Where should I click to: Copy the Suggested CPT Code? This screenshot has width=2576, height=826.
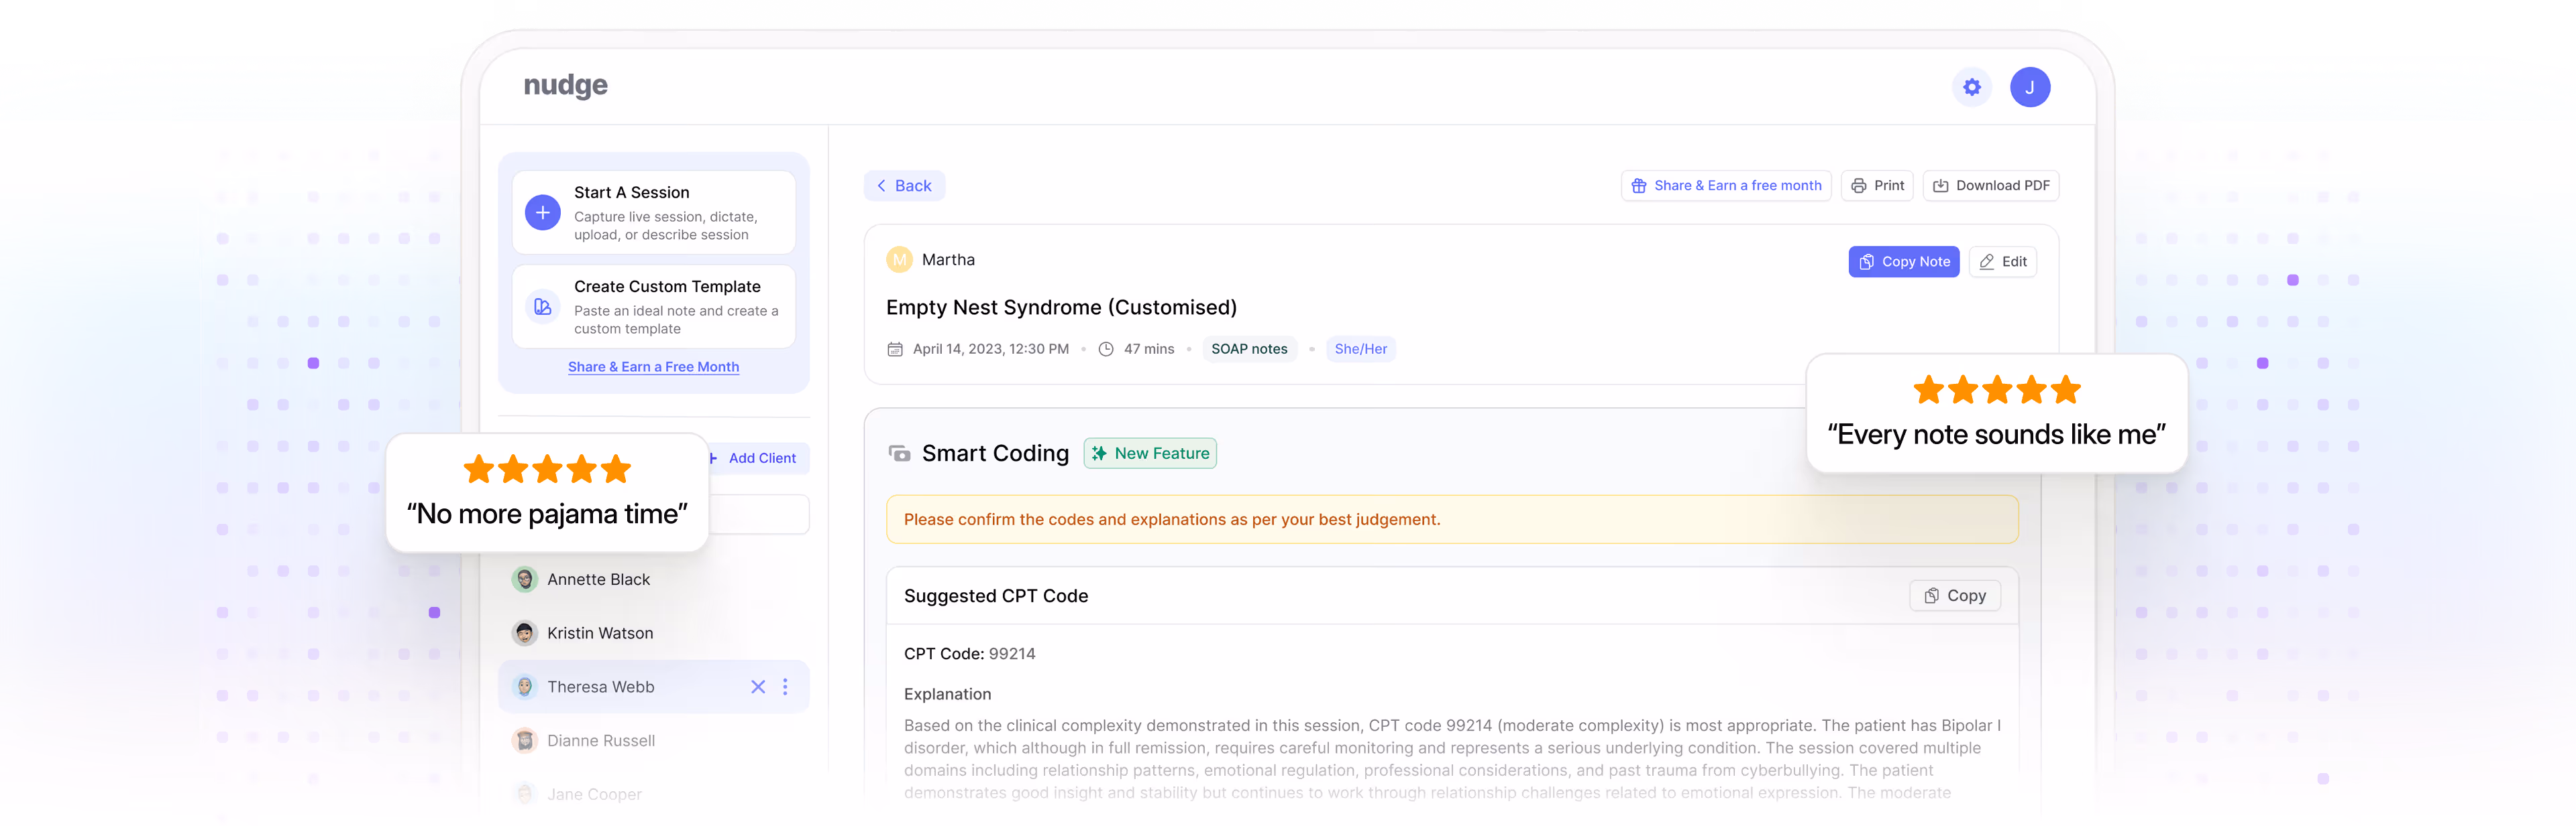click(x=1954, y=596)
